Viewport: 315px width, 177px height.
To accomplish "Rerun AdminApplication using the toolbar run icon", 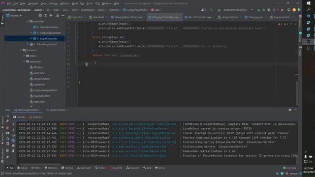I will tap(258, 10).
